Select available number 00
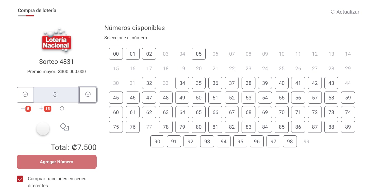Viewport: 377px width, 192px height. click(116, 54)
